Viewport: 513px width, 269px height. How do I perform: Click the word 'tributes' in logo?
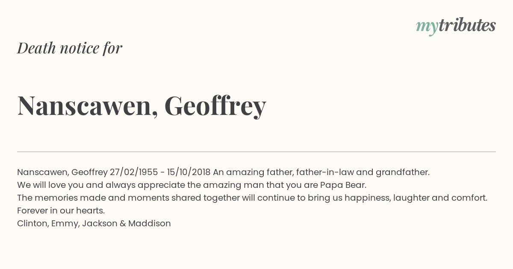[467, 25]
